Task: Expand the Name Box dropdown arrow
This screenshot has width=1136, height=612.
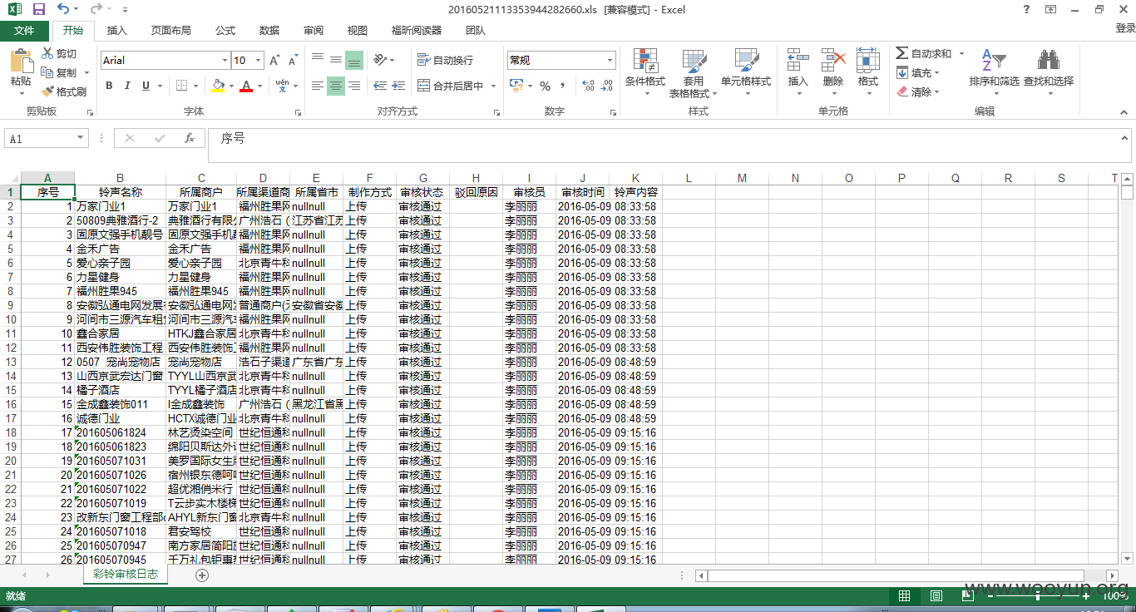Action: point(81,138)
